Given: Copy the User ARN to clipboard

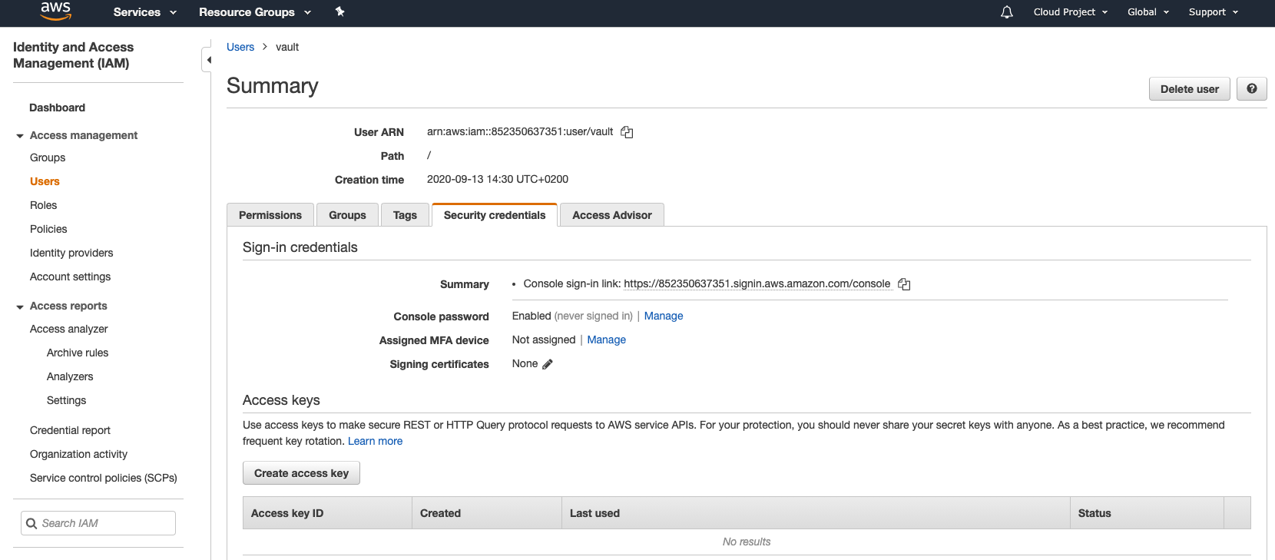Looking at the screenshot, I should pos(627,132).
